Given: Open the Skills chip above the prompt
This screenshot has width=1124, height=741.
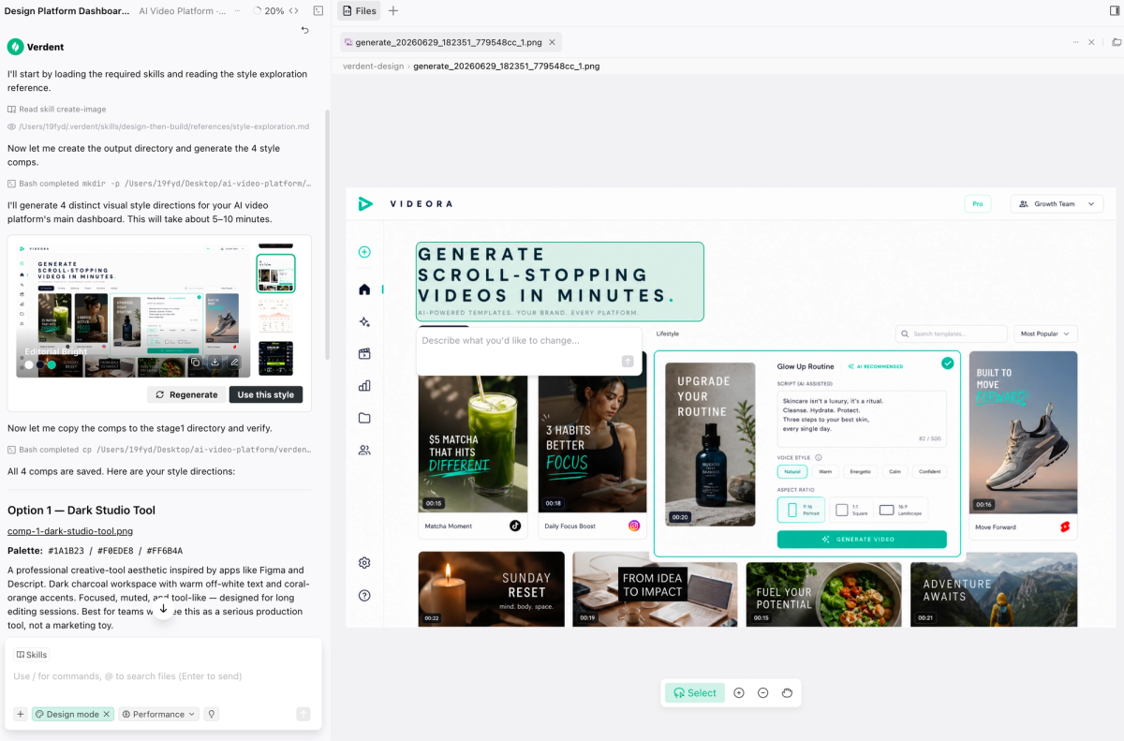Looking at the screenshot, I should click(32, 655).
